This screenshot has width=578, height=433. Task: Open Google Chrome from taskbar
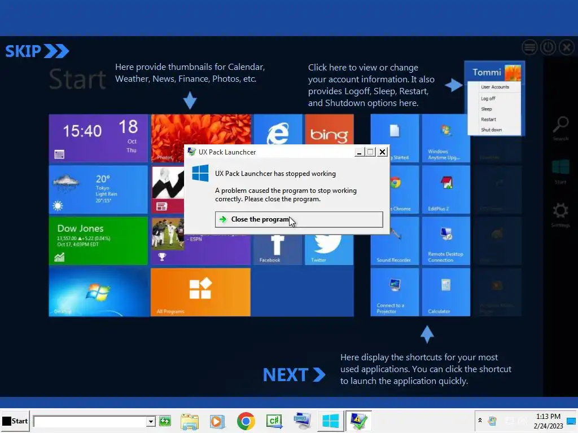point(246,421)
